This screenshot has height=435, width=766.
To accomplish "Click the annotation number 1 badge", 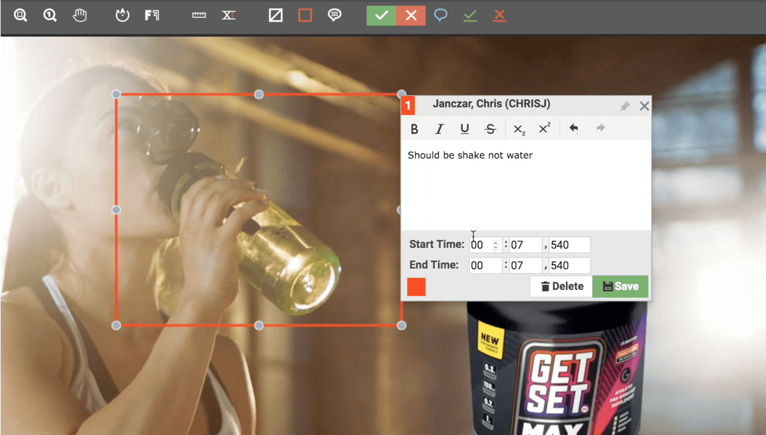I will pyautogui.click(x=408, y=106).
